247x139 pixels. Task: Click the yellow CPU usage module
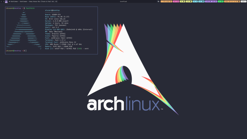click(x=182, y=2)
